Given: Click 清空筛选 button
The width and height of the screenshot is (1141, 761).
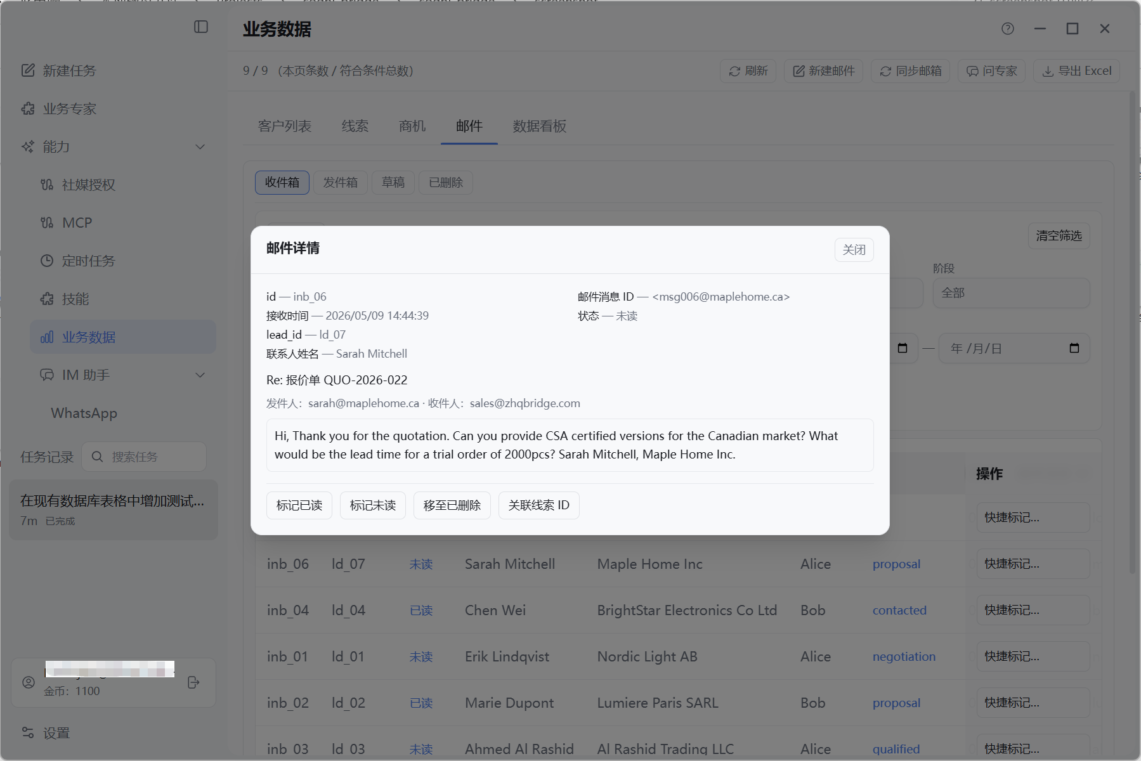Looking at the screenshot, I should click(x=1059, y=236).
